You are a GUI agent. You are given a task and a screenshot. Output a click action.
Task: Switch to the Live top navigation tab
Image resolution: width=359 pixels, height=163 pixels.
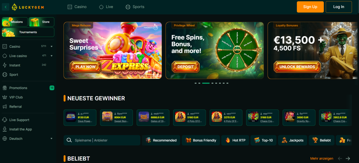(x=106, y=7)
